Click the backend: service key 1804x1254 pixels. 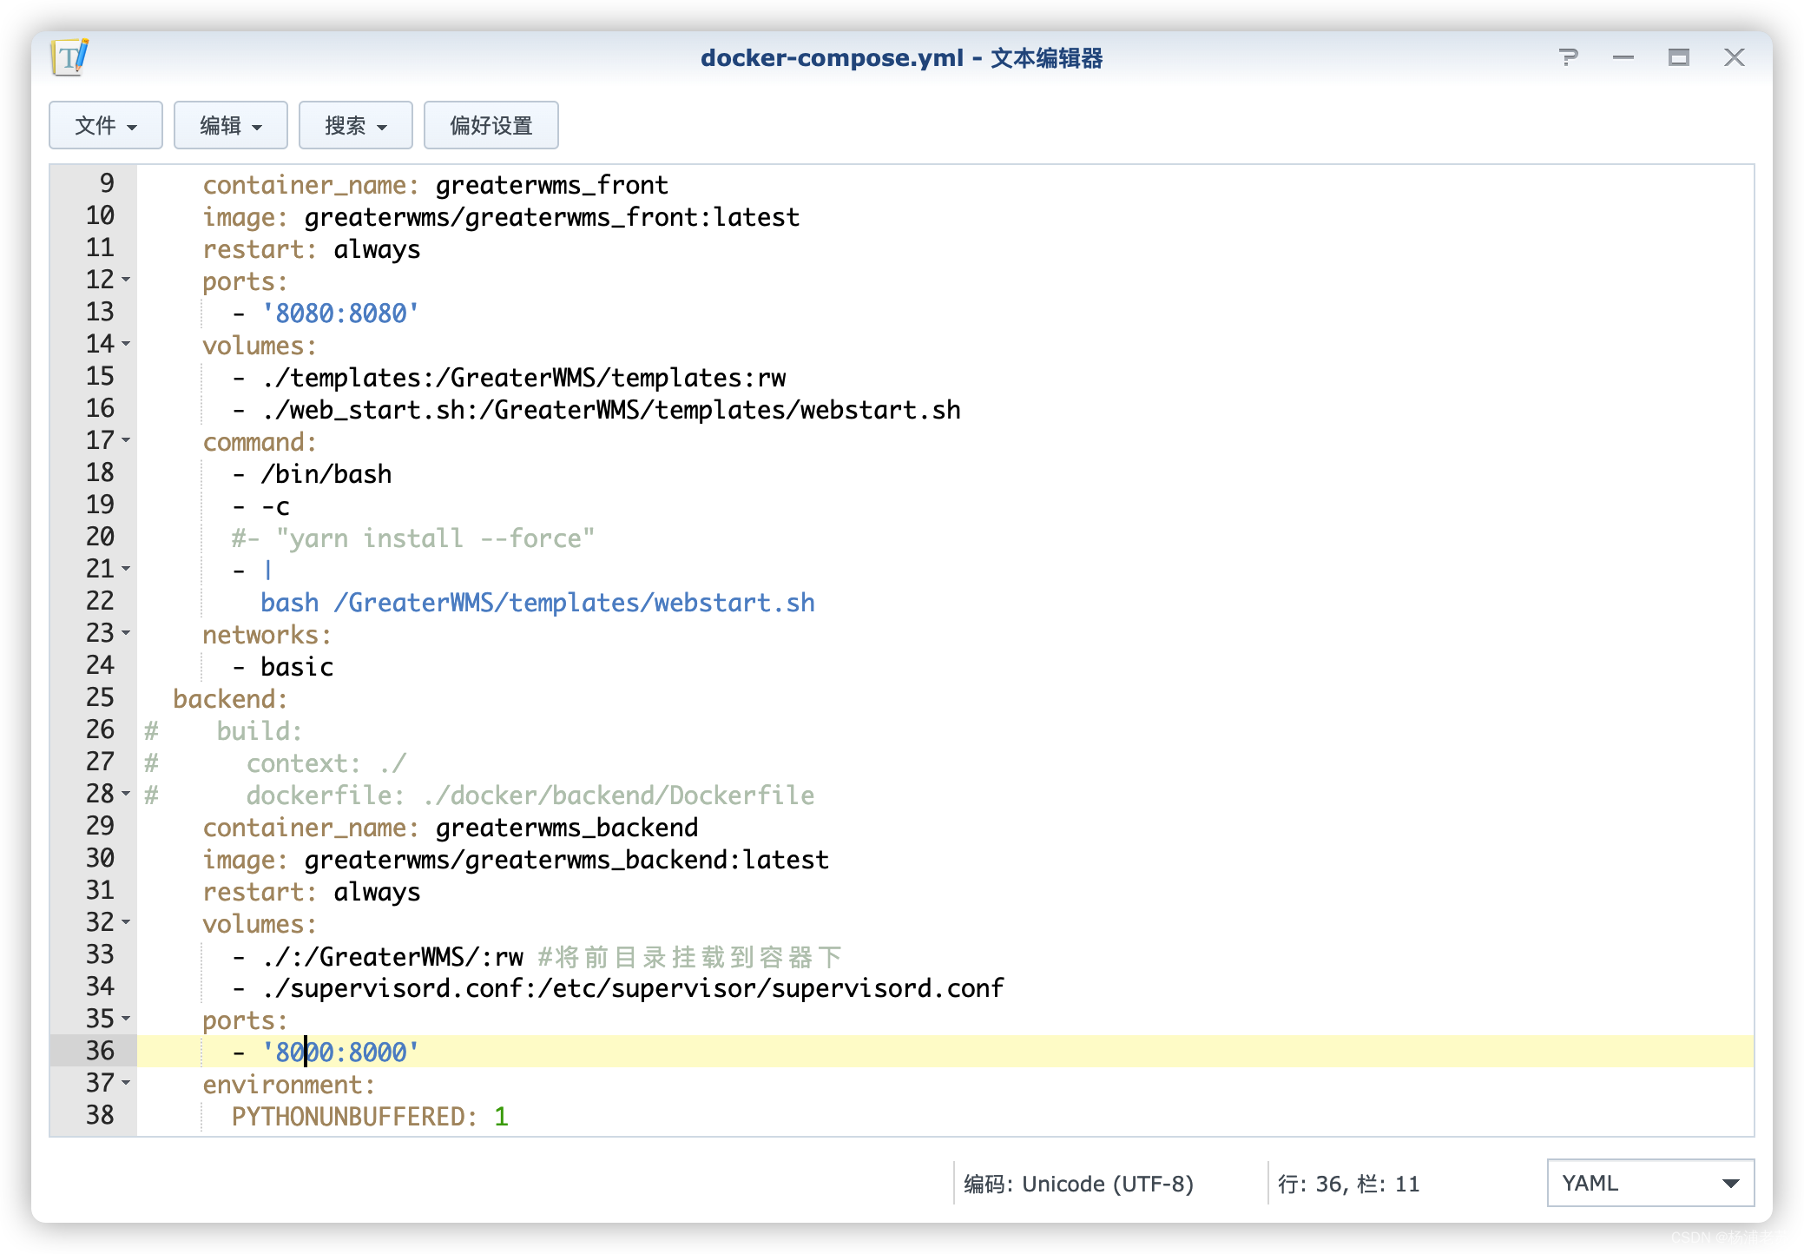[230, 699]
